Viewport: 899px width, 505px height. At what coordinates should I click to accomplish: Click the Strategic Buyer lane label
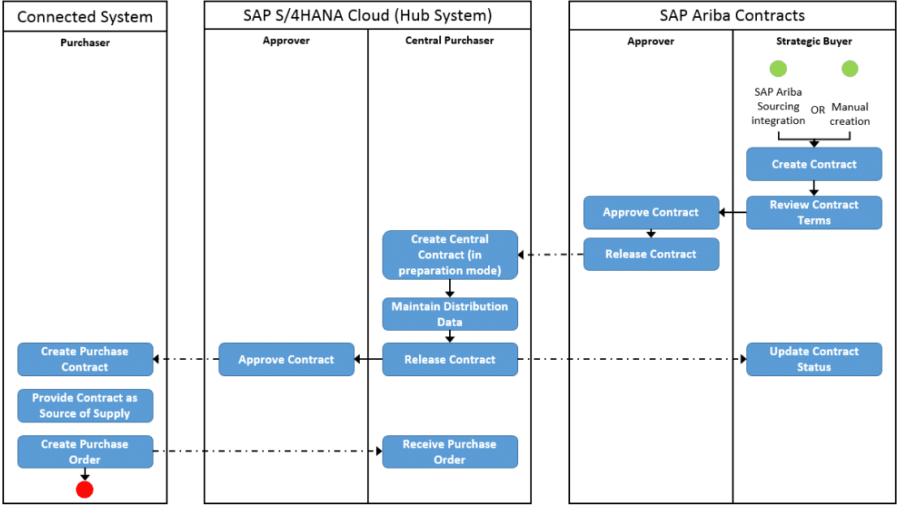pyautogui.click(x=815, y=41)
